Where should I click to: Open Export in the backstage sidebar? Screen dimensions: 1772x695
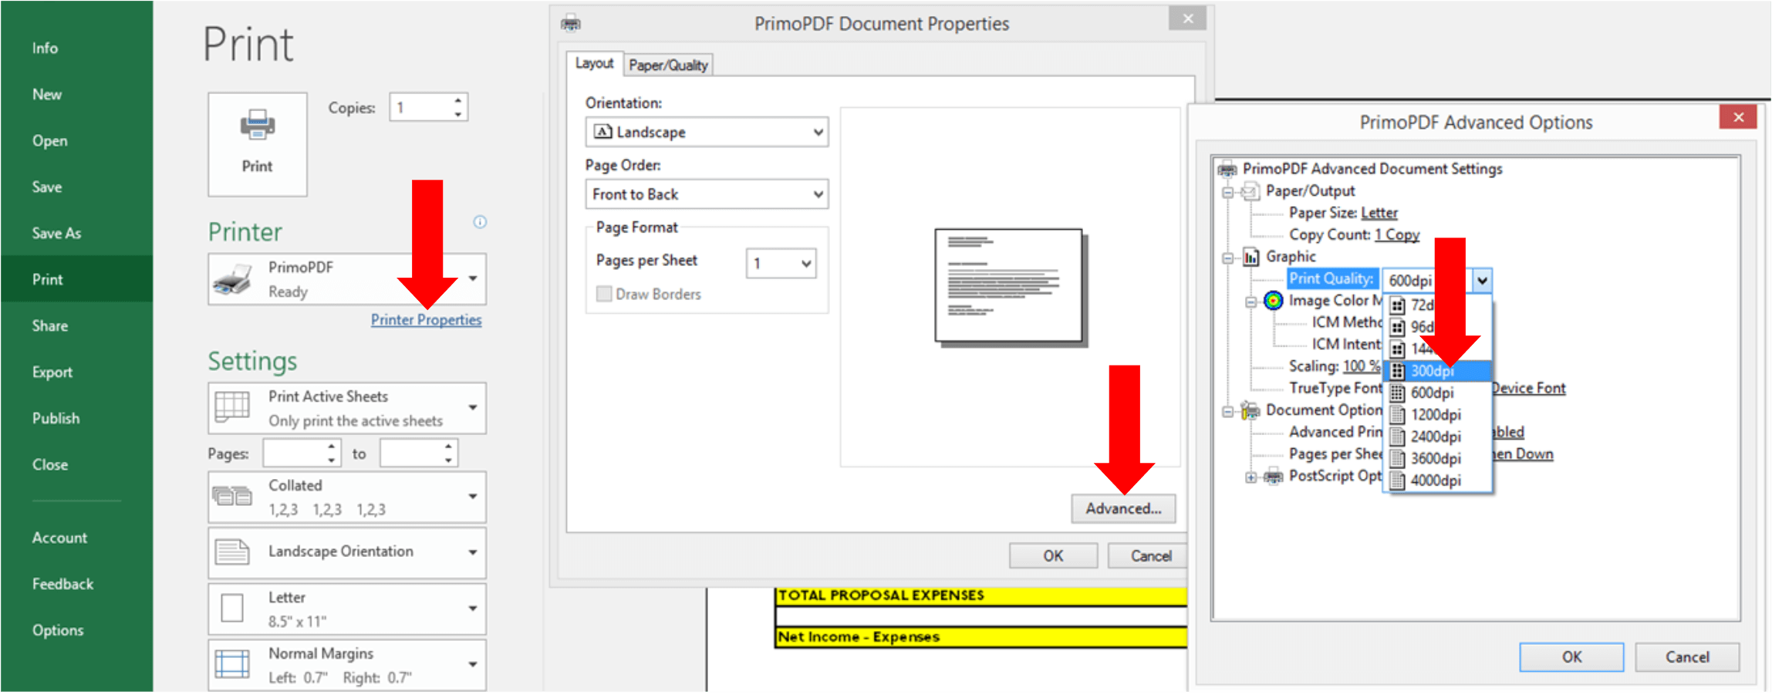coord(52,372)
